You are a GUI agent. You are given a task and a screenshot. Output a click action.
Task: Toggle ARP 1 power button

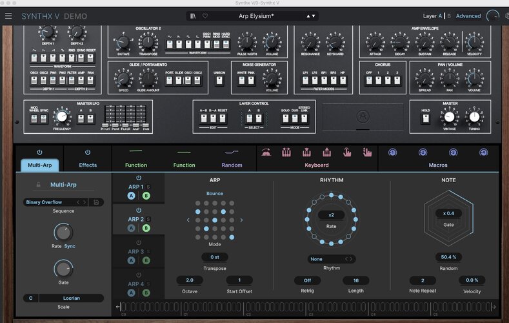click(x=139, y=178)
